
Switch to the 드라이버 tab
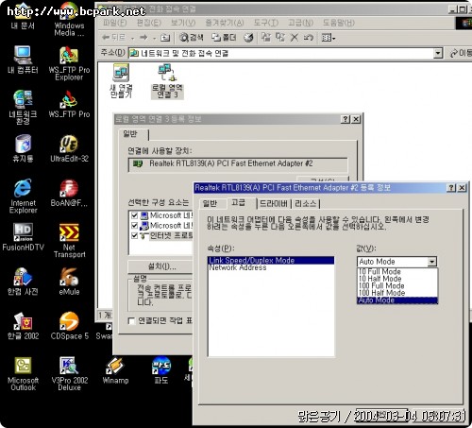click(273, 204)
